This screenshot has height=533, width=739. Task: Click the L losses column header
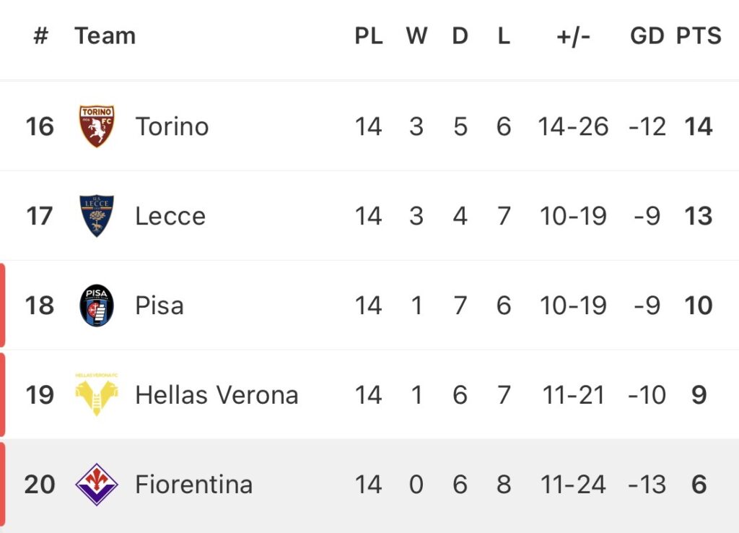pyautogui.click(x=504, y=36)
